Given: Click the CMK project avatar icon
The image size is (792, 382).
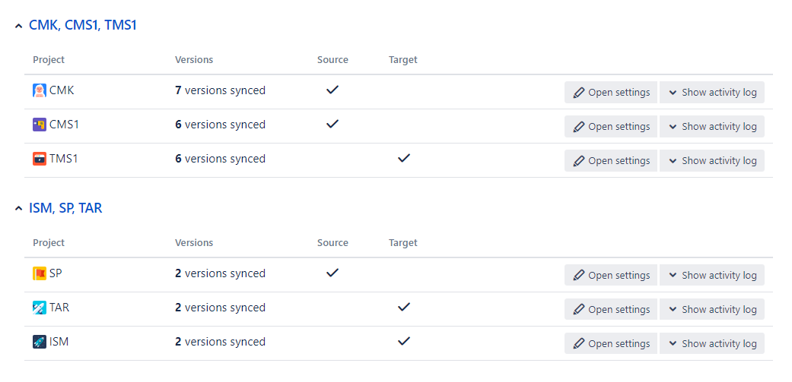Looking at the screenshot, I should [40, 90].
